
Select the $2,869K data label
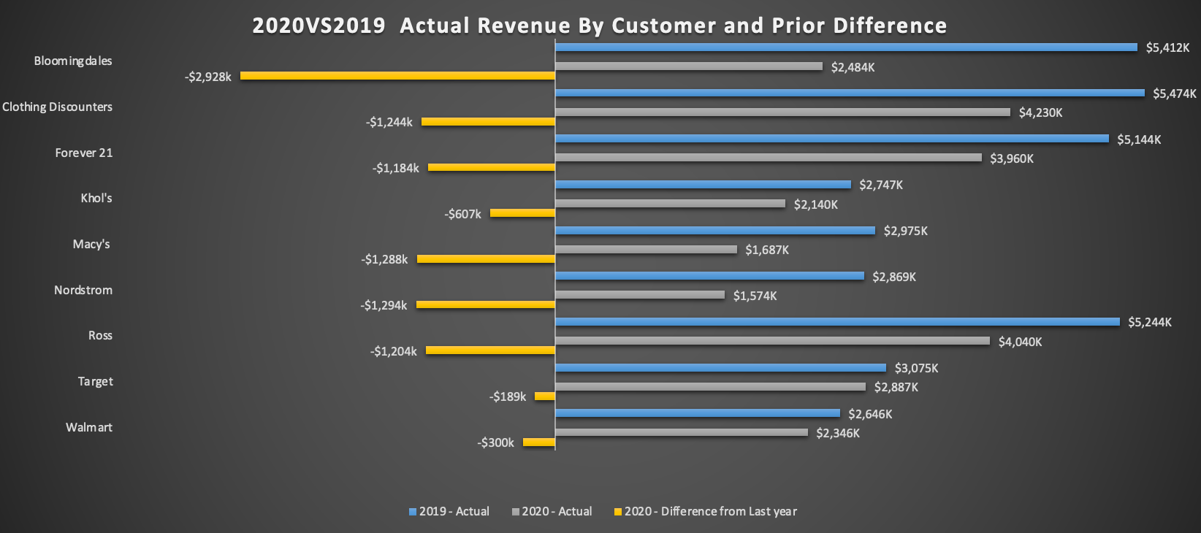coord(894,277)
